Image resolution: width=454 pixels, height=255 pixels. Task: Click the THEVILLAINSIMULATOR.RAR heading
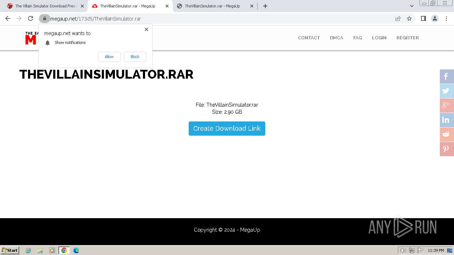tap(106, 74)
